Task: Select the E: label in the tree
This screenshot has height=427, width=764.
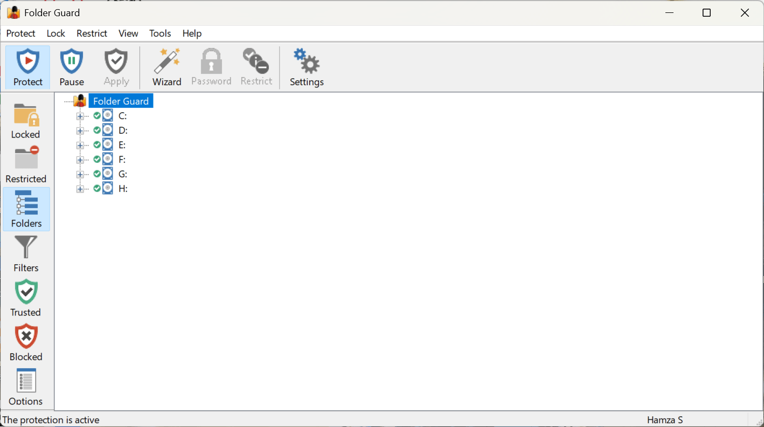Action: tap(122, 145)
